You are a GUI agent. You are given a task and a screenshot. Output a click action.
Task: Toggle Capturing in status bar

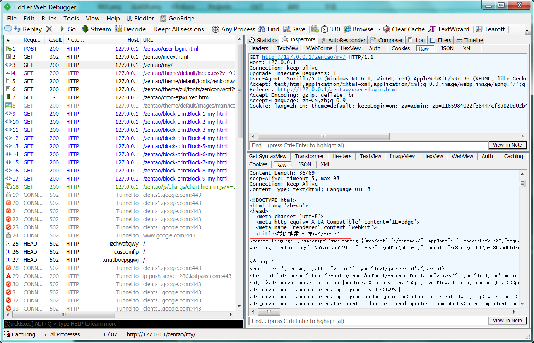(x=20, y=334)
